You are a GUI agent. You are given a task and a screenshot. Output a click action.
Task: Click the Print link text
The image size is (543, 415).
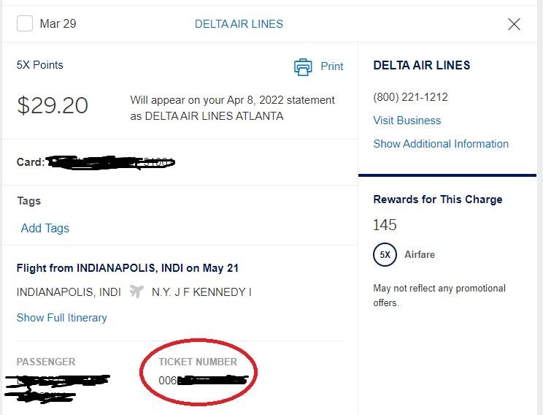332,66
